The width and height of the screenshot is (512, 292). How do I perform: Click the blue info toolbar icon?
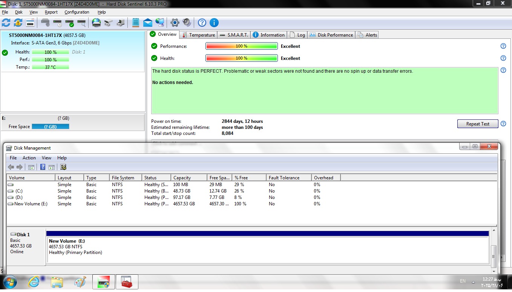(x=214, y=23)
